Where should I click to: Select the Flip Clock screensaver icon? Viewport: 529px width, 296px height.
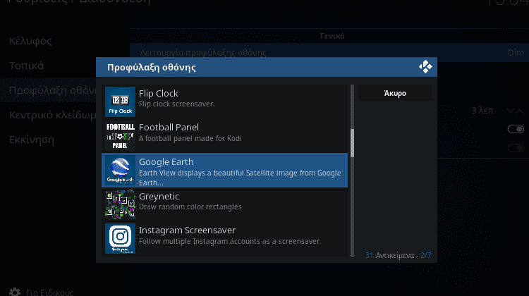120,101
